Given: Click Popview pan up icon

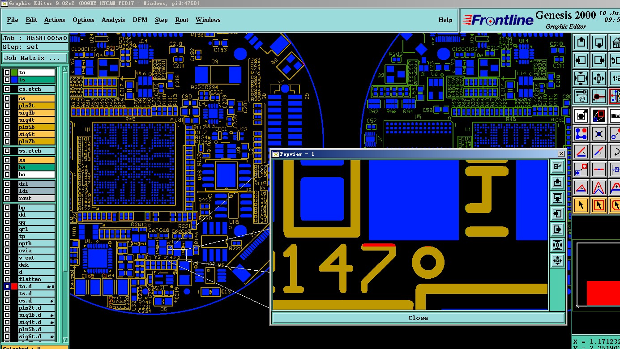Looking at the screenshot, I should coord(557,182).
